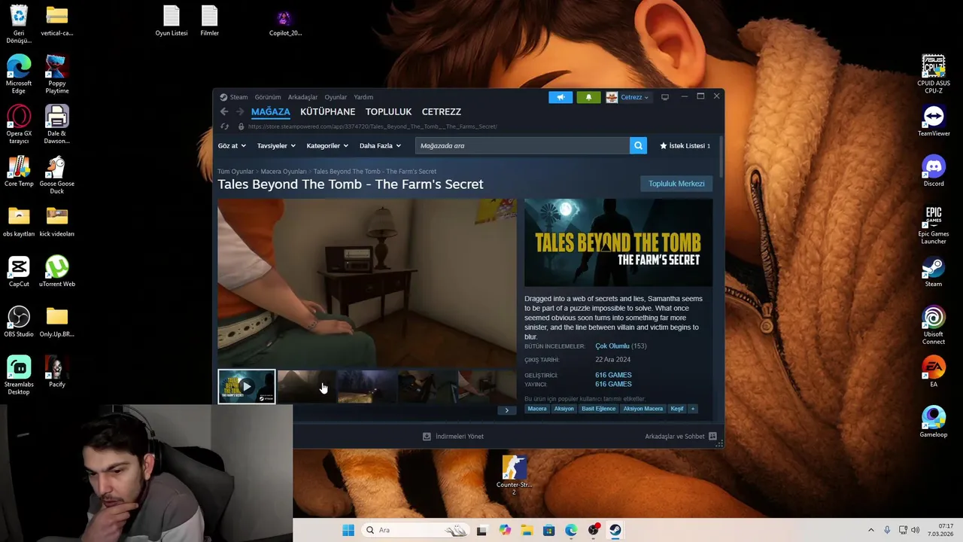The height and width of the screenshot is (542, 963).
Task: Open the Steam menu
Action: coord(234,97)
